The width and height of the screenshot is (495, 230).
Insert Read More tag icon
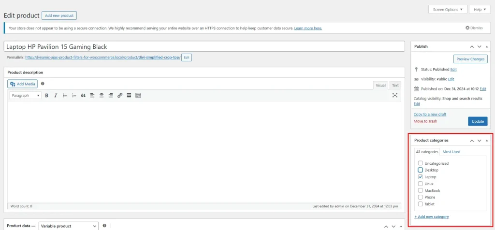point(129,95)
